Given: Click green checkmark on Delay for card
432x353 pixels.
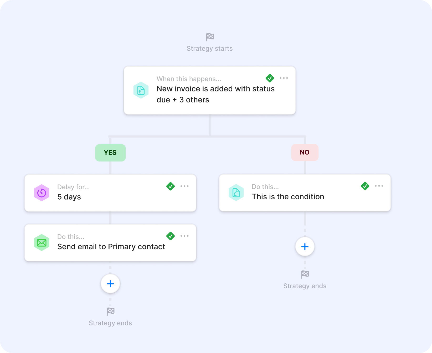Looking at the screenshot, I should (x=171, y=186).
